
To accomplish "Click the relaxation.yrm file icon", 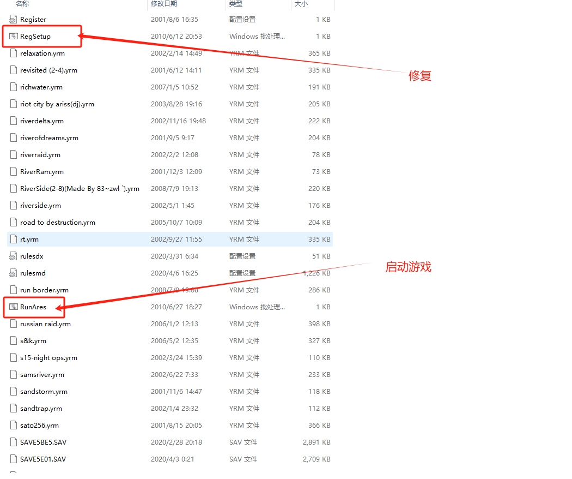I will (x=14, y=53).
